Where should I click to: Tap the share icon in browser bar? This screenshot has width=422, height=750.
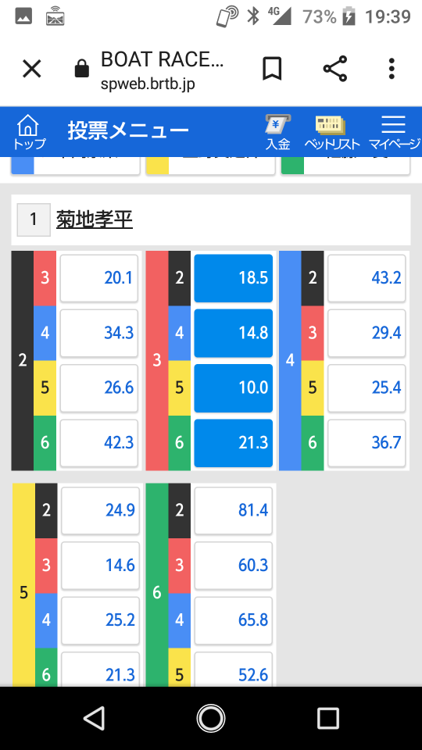(335, 69)
